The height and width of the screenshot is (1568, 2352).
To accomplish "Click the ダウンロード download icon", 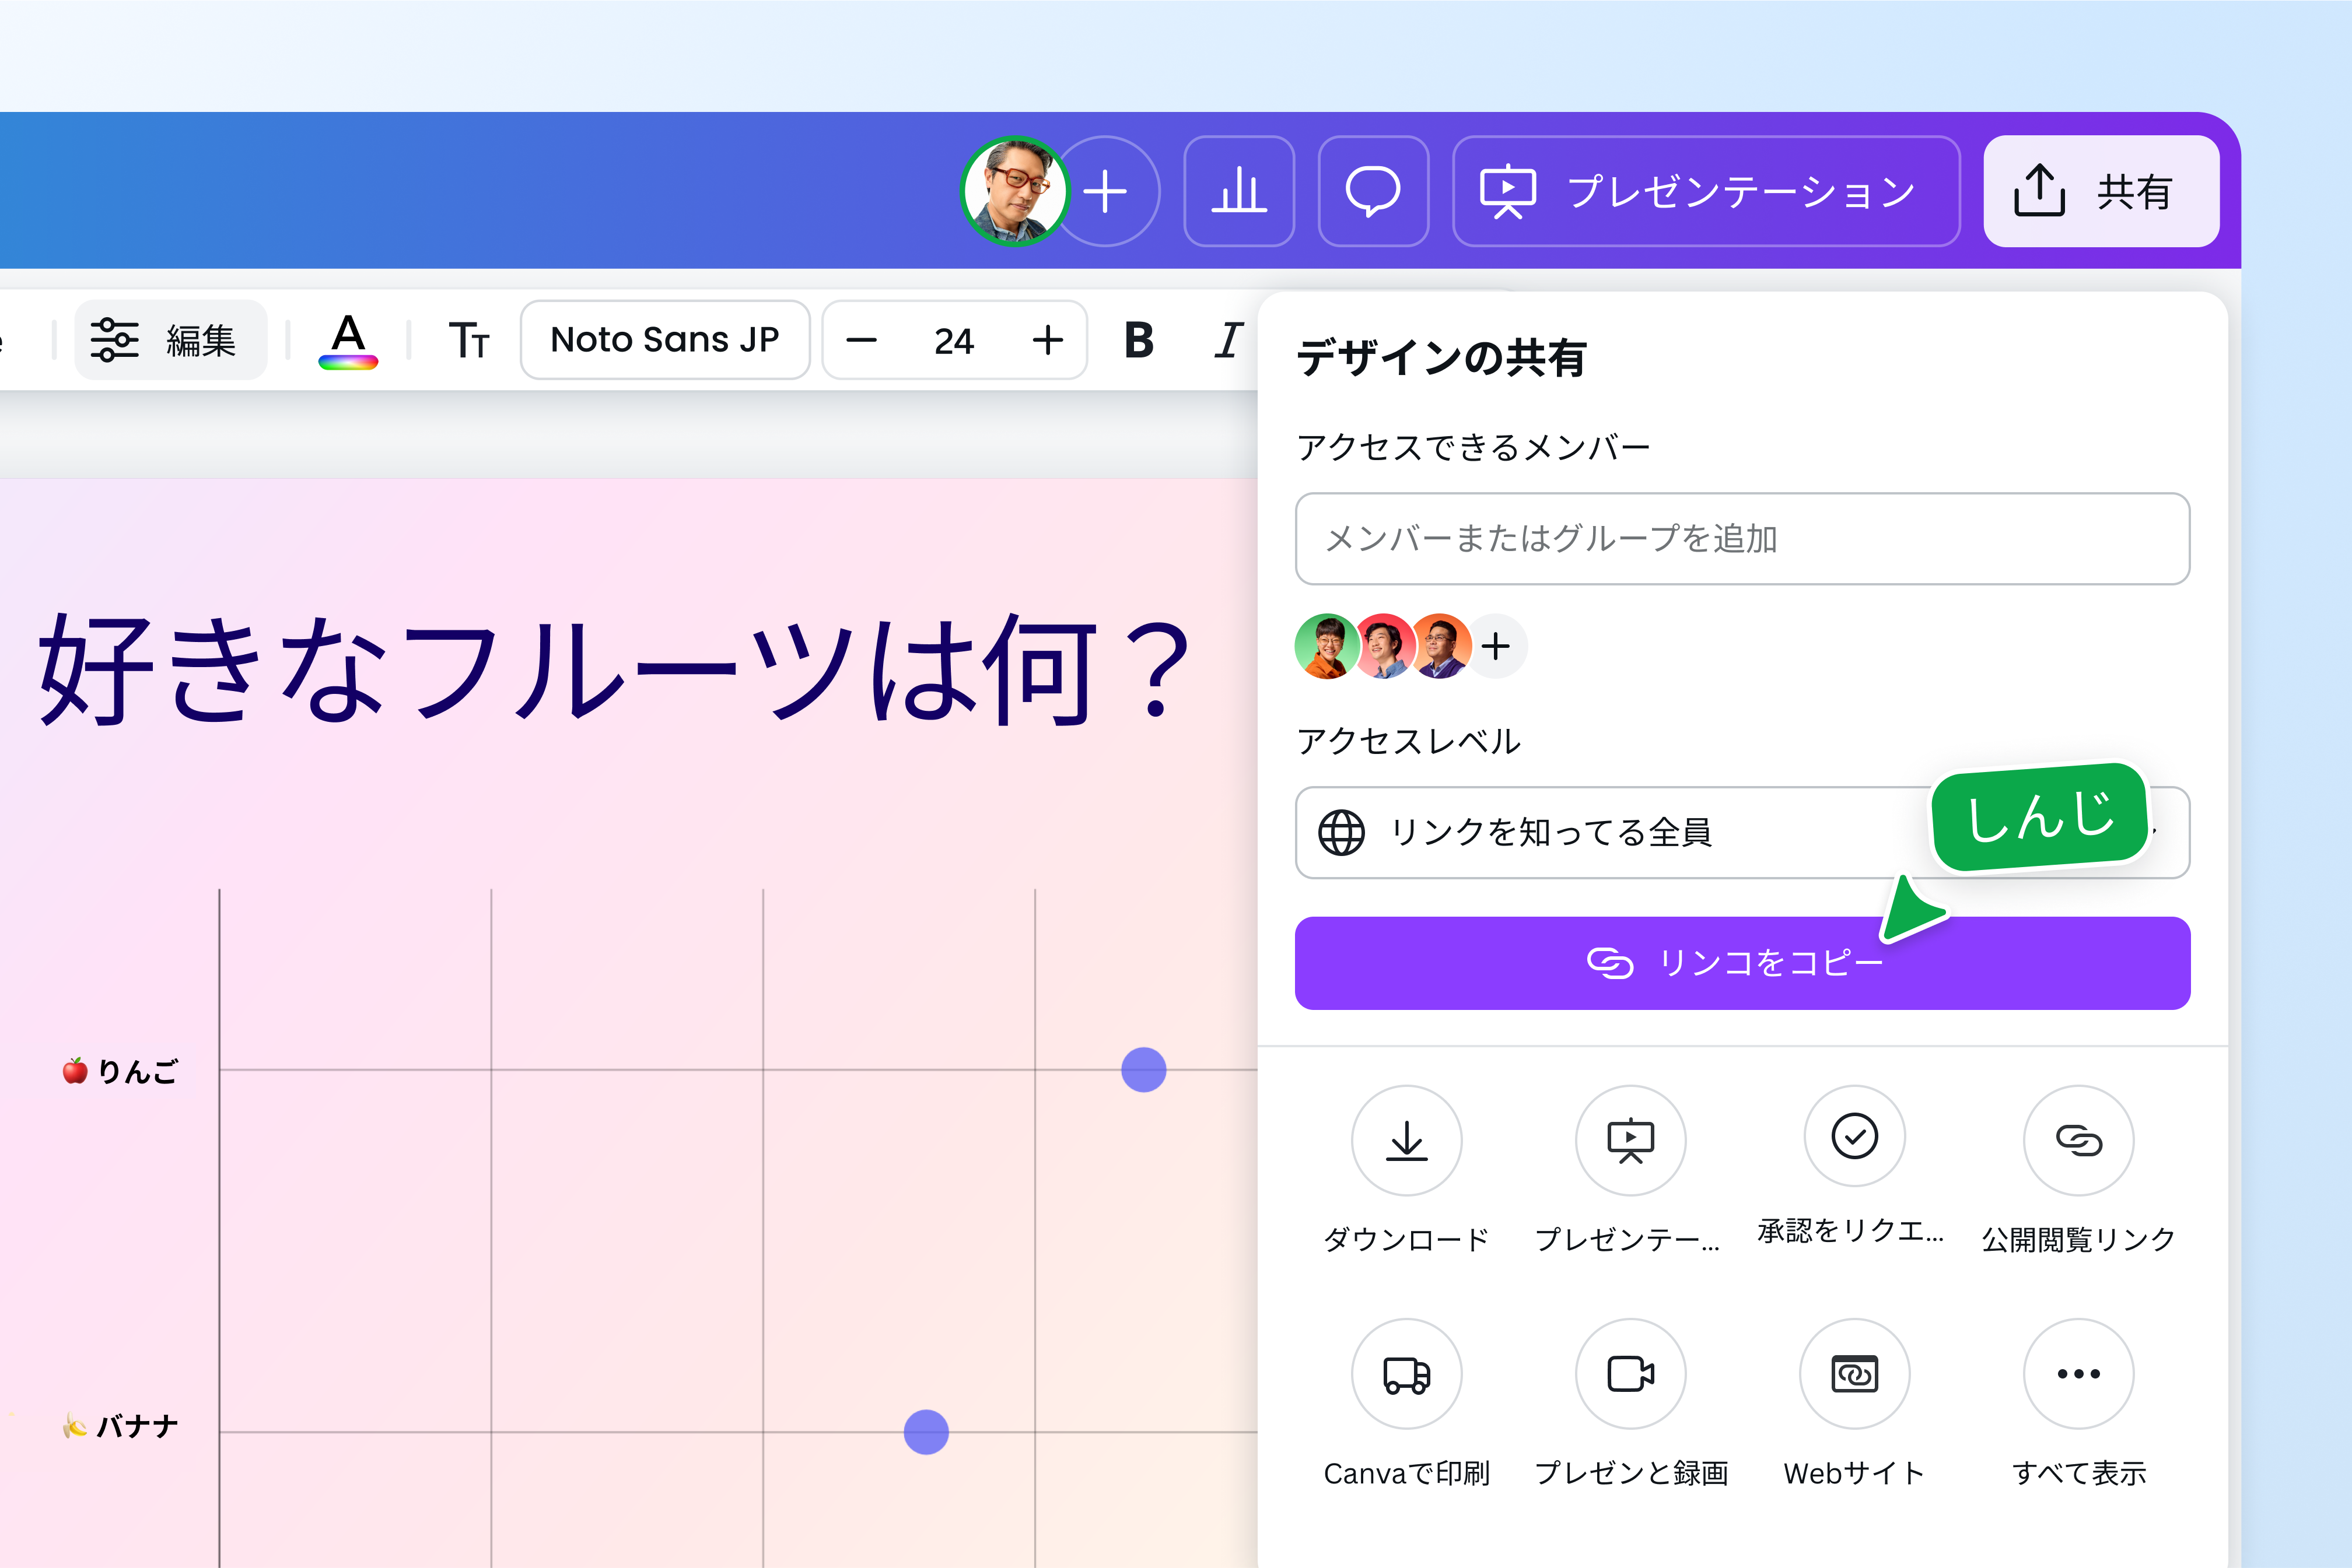I will coord(1406,1141).
